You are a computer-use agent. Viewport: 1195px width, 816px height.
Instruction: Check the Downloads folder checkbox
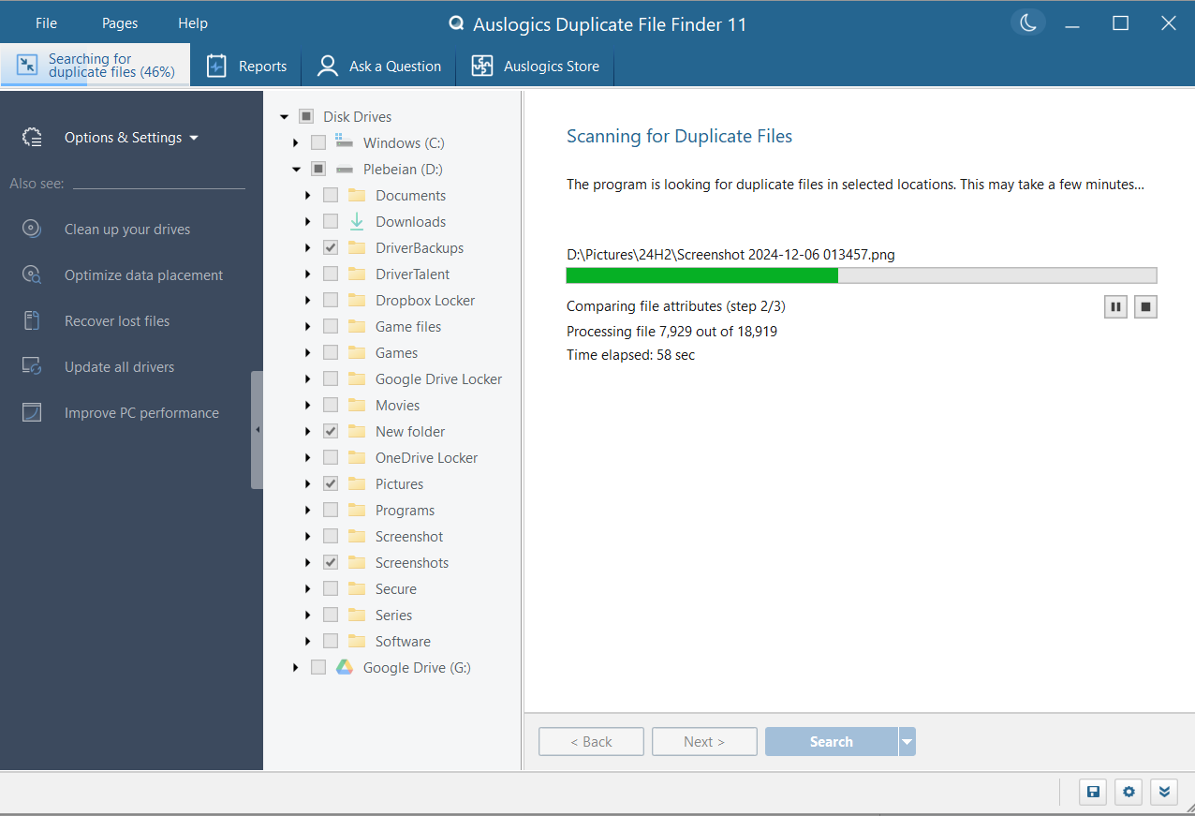[331, 222]
